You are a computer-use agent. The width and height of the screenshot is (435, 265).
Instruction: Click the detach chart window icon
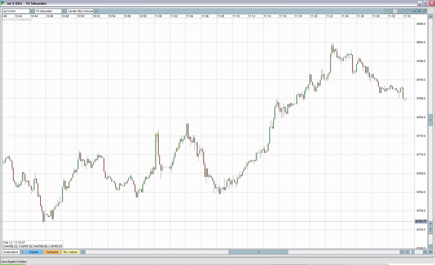(425, 11)
